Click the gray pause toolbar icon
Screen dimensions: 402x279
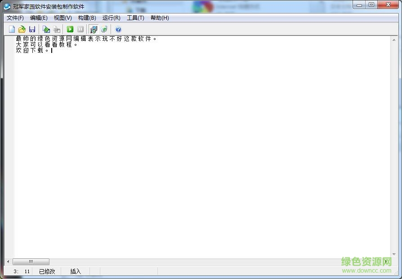pyautogui.click(x=80, y=29)
